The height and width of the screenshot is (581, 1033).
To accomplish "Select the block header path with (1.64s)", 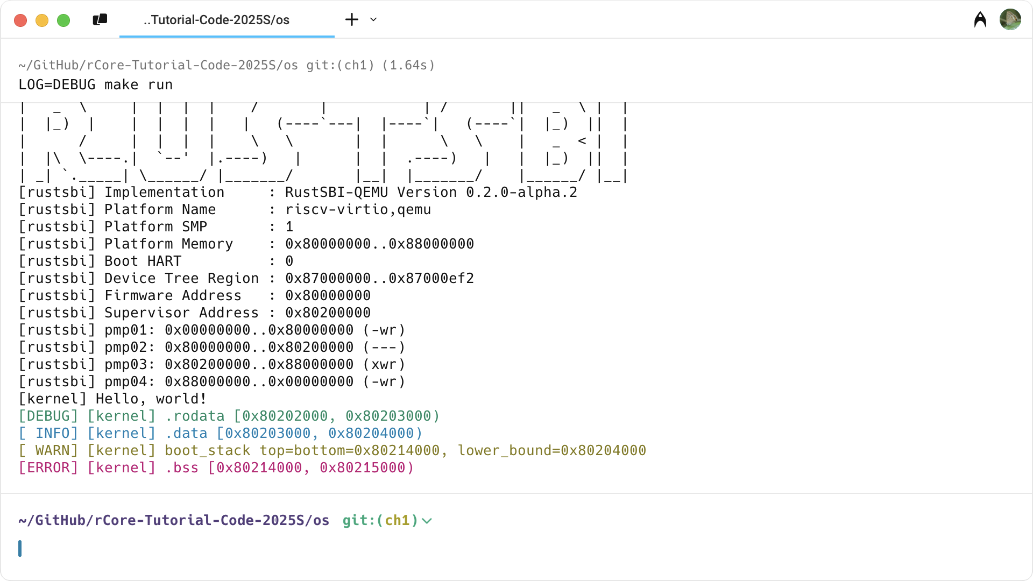I will [227, 65].
